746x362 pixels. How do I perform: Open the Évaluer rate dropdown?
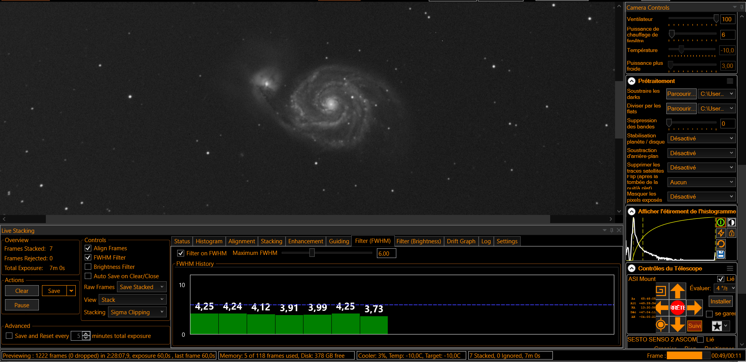point(725,288)
